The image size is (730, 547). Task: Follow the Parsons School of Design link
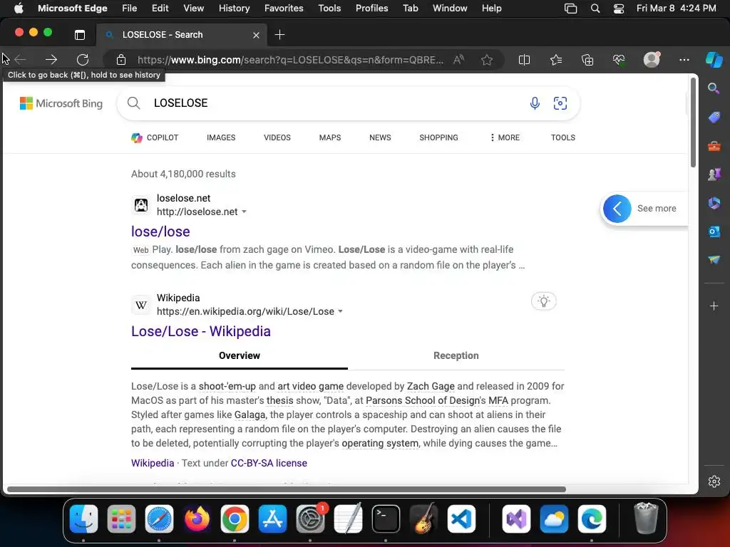(x=422, y=400)
